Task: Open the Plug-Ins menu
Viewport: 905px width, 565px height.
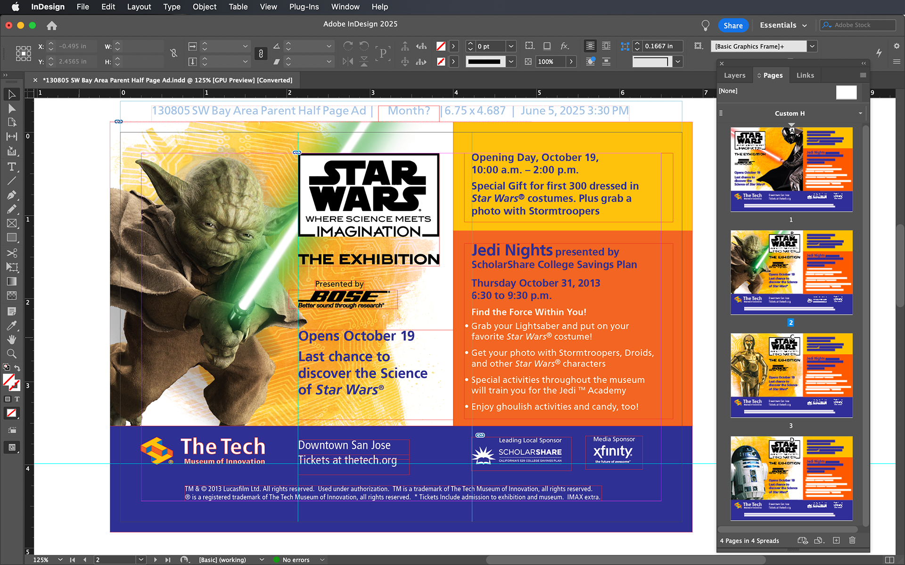Action: [304, 7]
